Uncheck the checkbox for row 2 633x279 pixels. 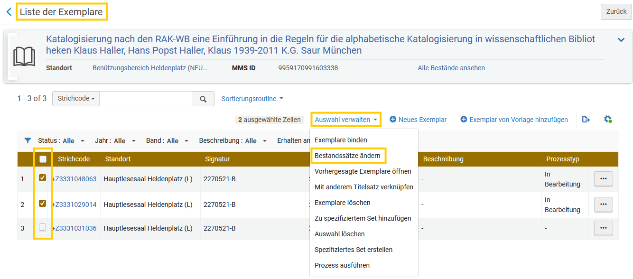click(x=43, y=204)
